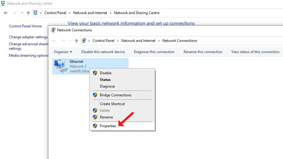
Task: Open Change adapter settings link
Action: pyautogui.click(x=28, y=37)
